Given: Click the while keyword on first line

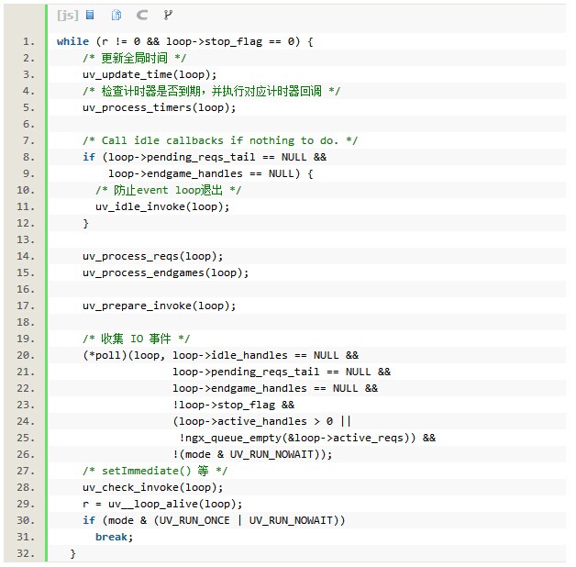Looking at the screenshot, I should click(72, 41).
